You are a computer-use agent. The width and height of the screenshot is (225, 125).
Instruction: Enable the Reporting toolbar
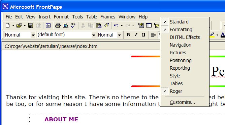click(185, 68)
